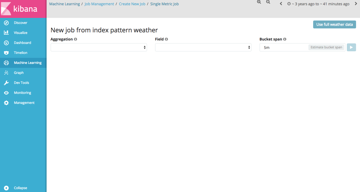This screenshot has height=192, width=360.
Task: Select the Dashboard gauge icon
Action: [x=6, y=43]
